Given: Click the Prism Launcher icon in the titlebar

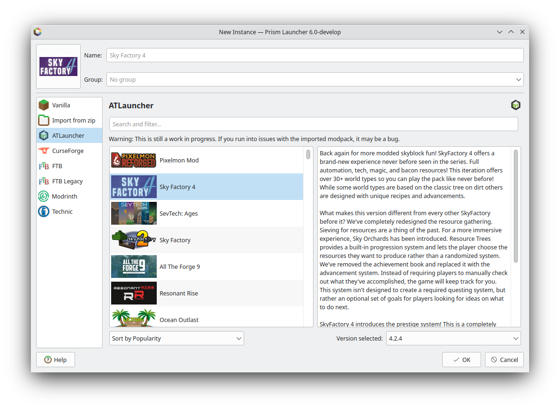Looking at the screenshot, I should (x=38, y=32).
